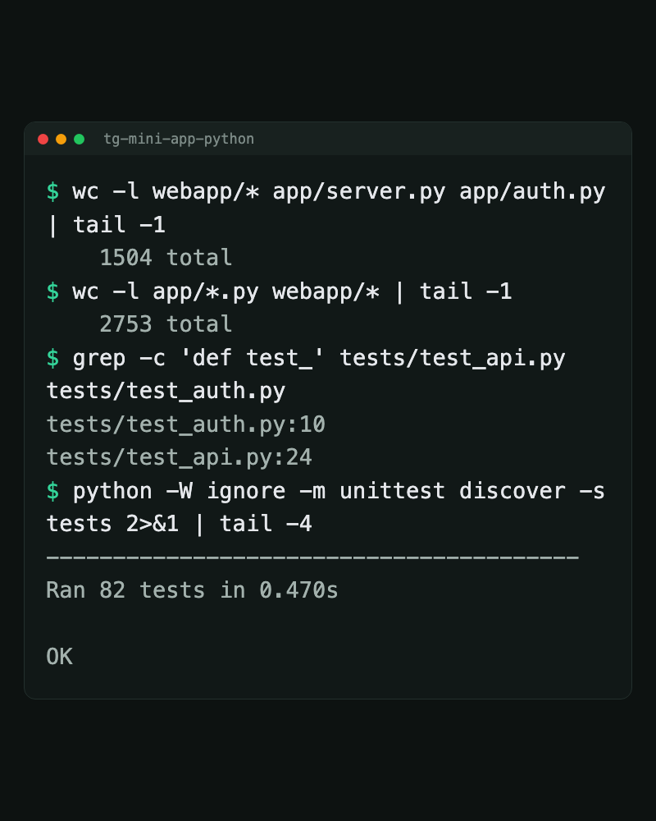656x821 pixels.
Task: Click the orange minimize window dot
Action: (x=61, y=140)
